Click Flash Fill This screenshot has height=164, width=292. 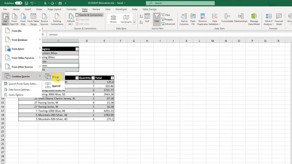tap(193, 19)
